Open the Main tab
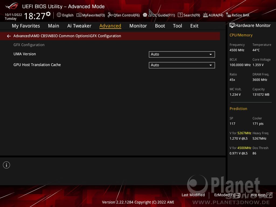The image size is (276, 207). tap(54, 26)
